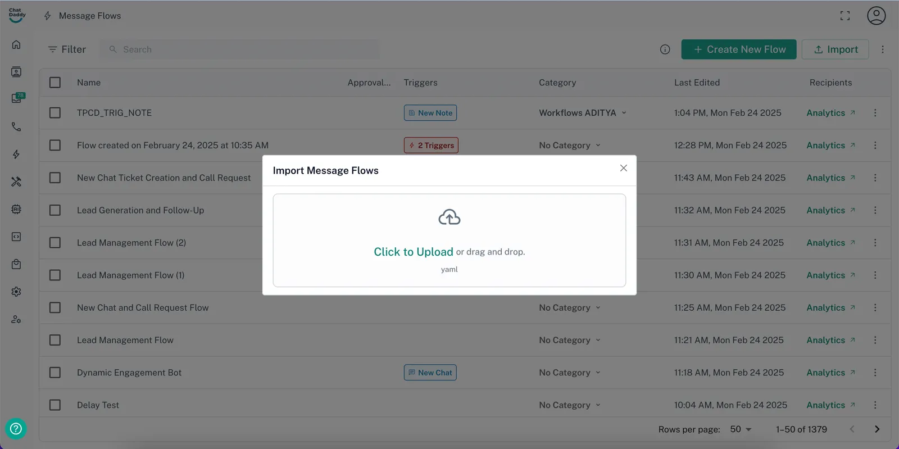Screen dimensions: 899x449
Task: Toggle the select-all checkbox in header
Action: (x=55, y=83)
